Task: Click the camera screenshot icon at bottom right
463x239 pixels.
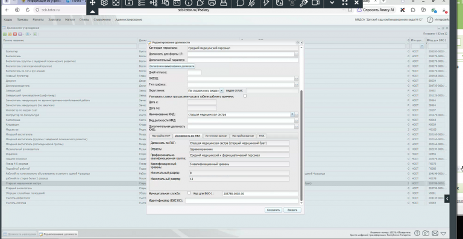Action: point(426,234)
